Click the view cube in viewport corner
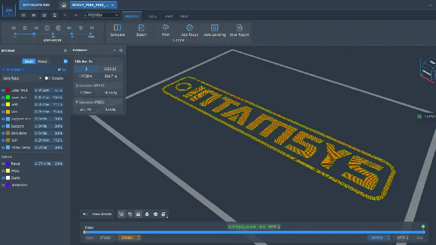 click(428, 70)
